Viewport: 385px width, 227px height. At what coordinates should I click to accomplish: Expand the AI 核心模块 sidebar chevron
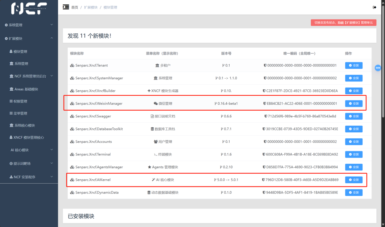click(x=52, y=150)
